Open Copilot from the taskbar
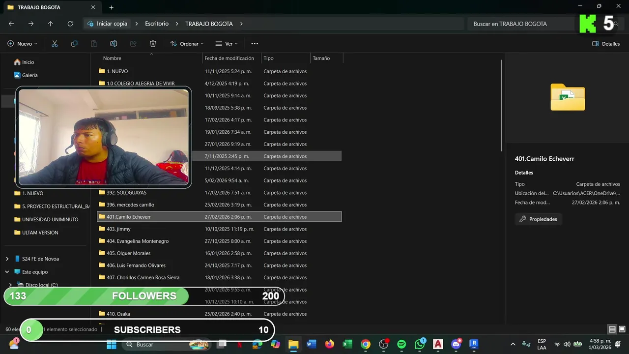Image resolution: width=629 pixels, height=354 pixels. click(x=275, y=344)
